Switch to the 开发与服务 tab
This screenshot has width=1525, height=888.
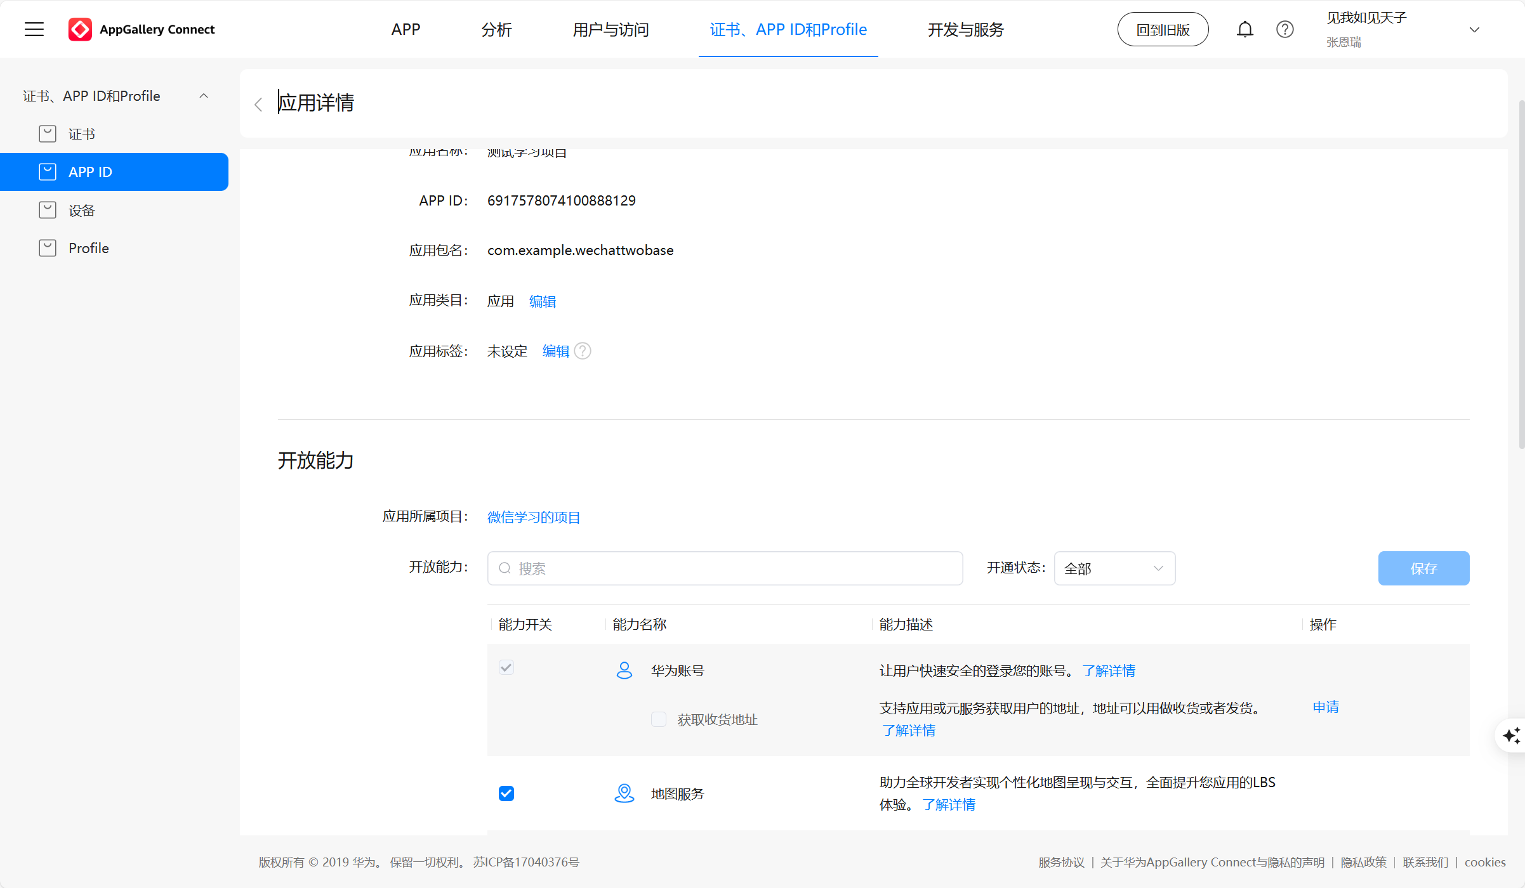tap(965, 30)
